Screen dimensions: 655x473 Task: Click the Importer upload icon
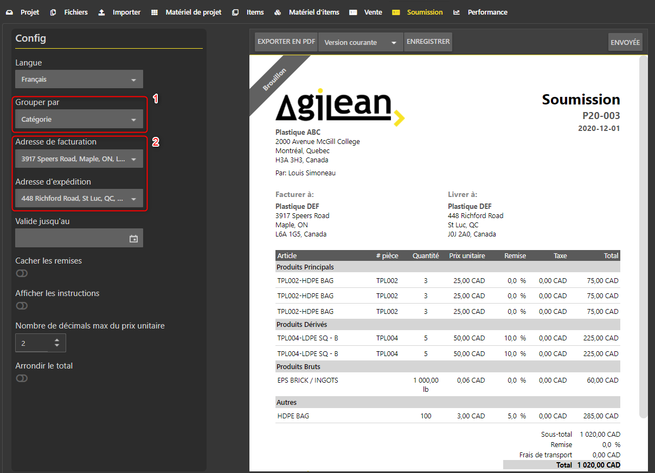pos(101,12)
